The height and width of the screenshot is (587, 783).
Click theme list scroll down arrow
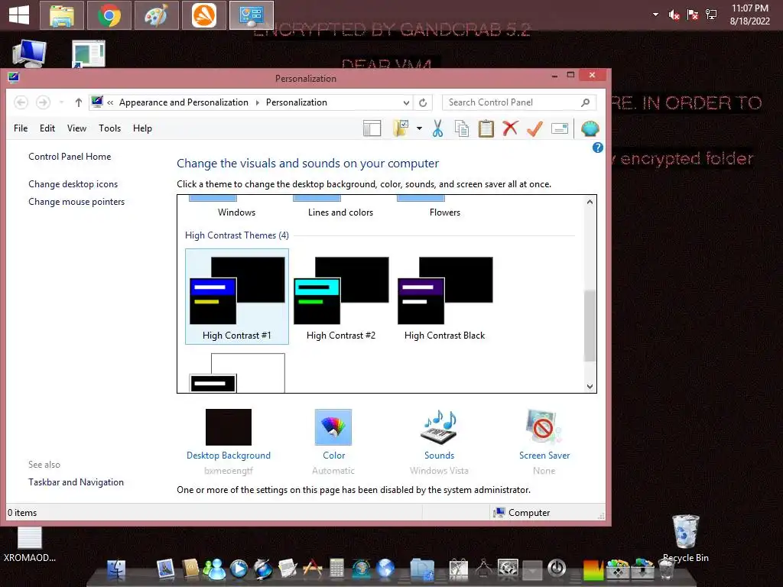pos(590,386)
